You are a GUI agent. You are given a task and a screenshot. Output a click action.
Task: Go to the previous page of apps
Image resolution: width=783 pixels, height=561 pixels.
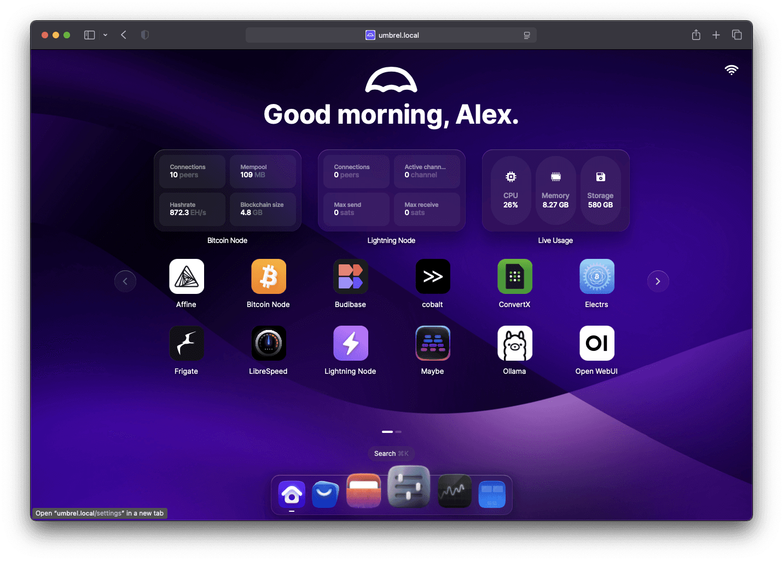click(125, 281)
